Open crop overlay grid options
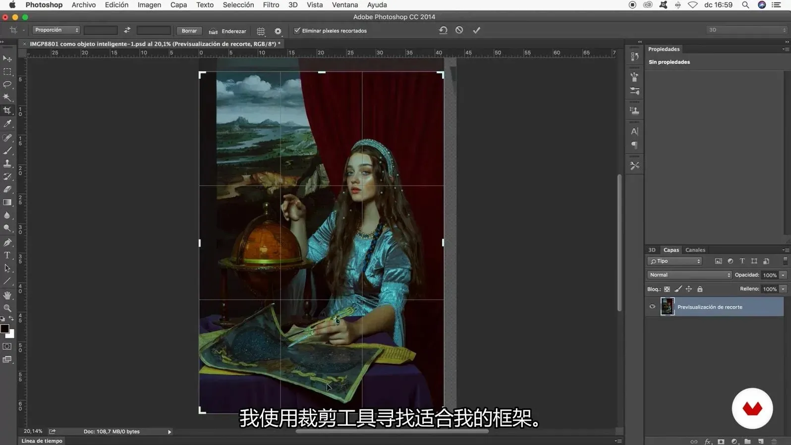Screen dimensions: 791x445 [261, 31]
